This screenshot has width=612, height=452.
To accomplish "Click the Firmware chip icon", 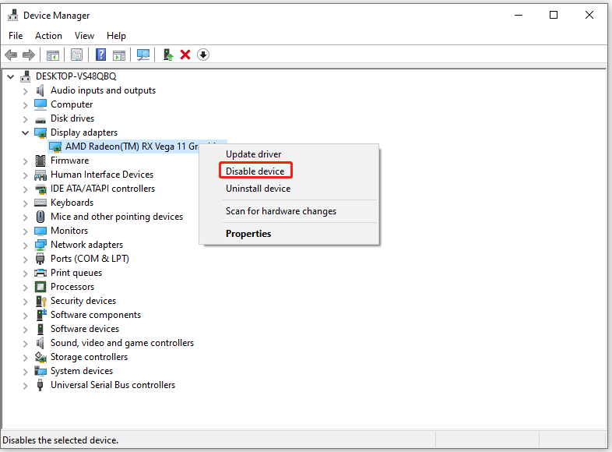I will point(40,161).
